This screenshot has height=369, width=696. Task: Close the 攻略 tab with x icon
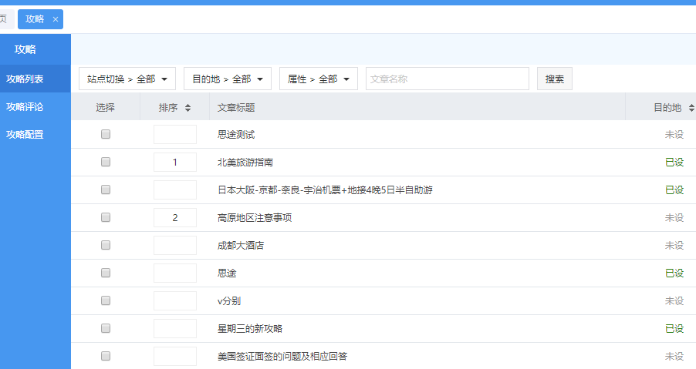55,19
